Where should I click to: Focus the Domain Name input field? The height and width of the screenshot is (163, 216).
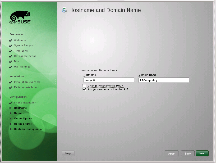[164, 80]
